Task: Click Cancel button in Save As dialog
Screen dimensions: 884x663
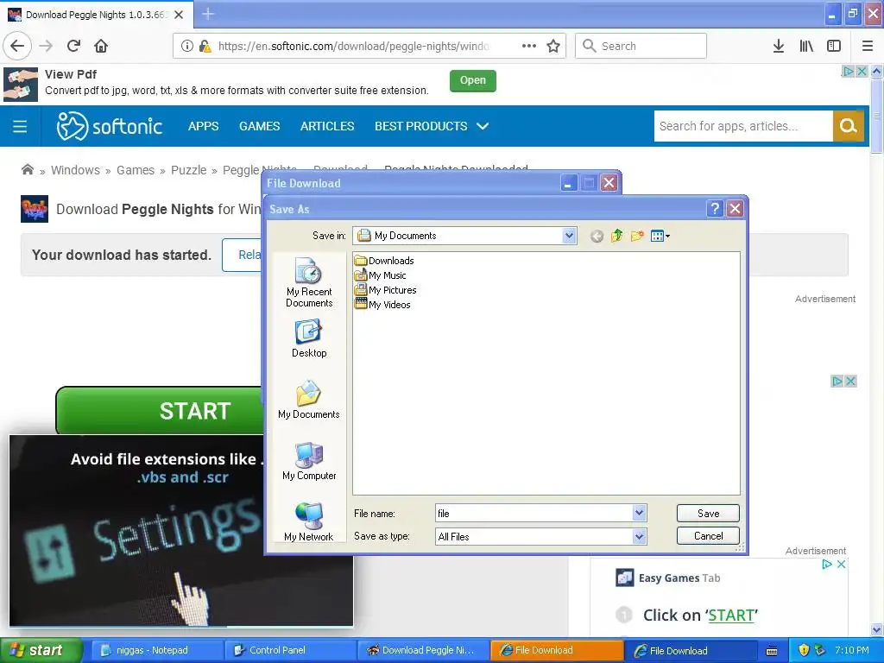Action: pyautogui.click(x=708, y=535)
